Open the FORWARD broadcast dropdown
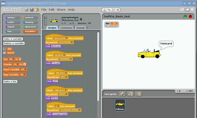 (65, 59)
